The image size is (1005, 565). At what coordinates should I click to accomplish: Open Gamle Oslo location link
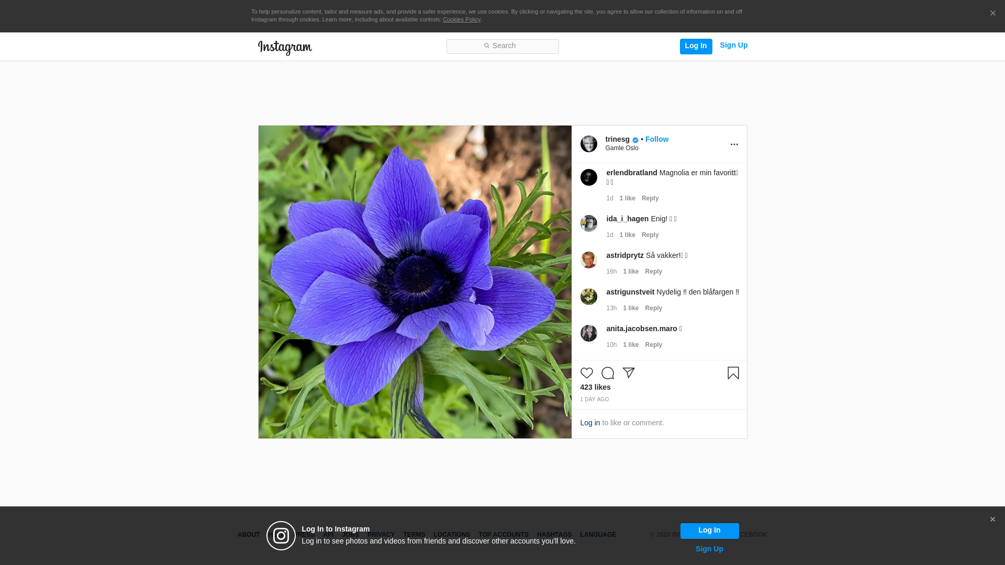coord(622,148)
